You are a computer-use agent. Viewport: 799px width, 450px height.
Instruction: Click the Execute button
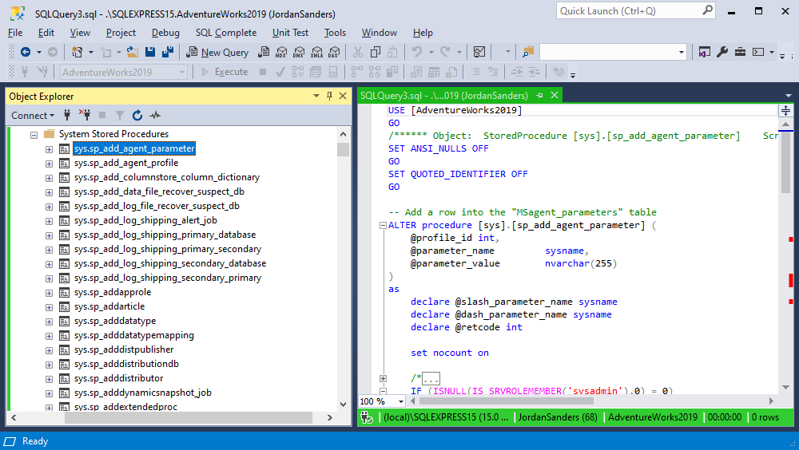(x=225, y=72)
